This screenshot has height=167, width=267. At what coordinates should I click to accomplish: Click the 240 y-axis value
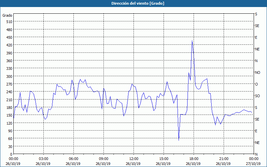pos(10,92)
